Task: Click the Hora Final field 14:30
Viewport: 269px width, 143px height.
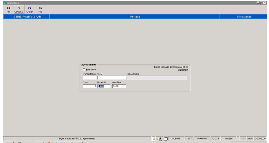Action: tap(119, 86)
